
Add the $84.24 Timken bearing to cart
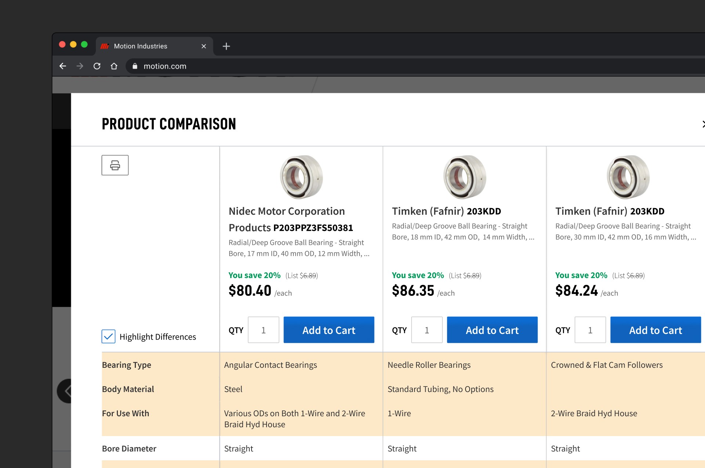(656, 330)
